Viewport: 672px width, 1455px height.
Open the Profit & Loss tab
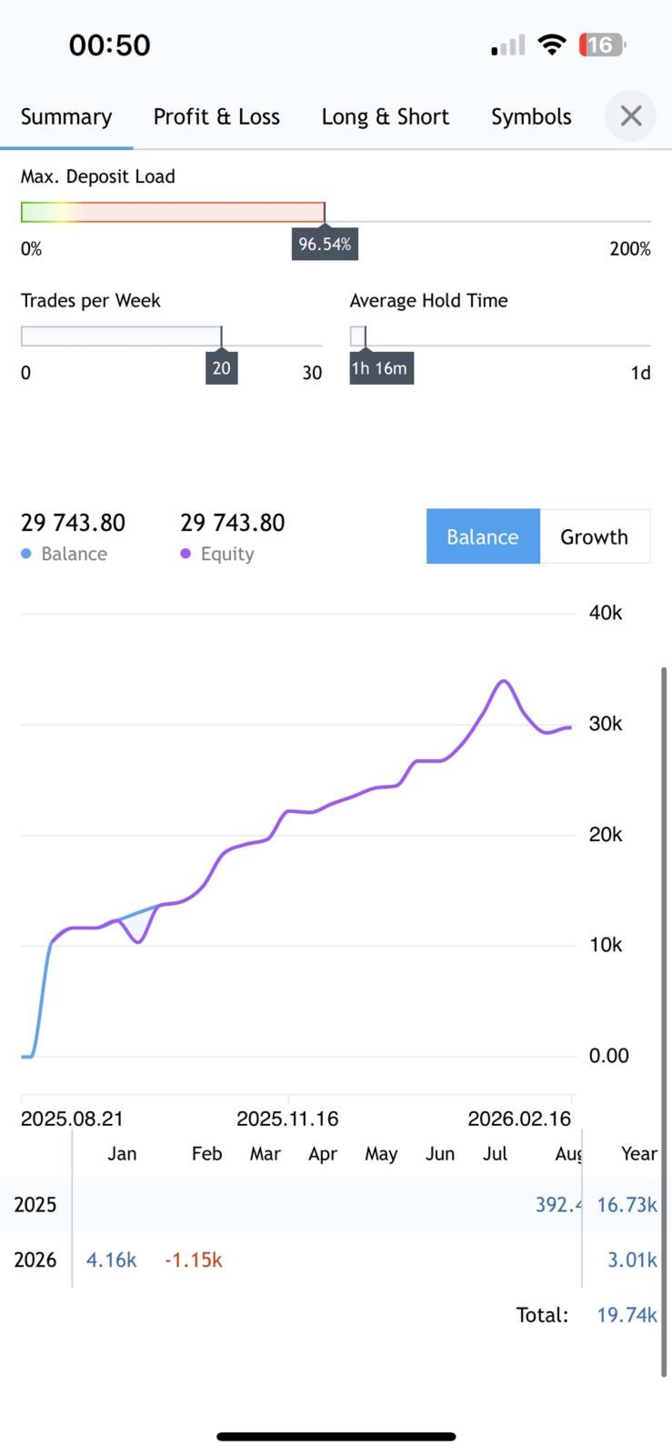click(x=216, y=117)
